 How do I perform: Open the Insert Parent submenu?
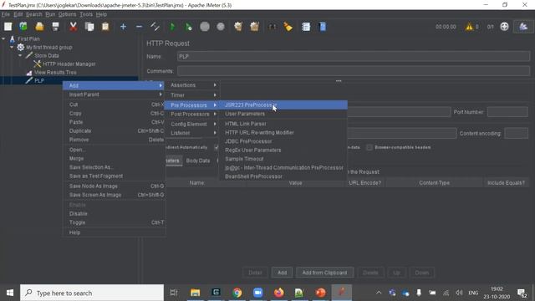pos(114,94)
